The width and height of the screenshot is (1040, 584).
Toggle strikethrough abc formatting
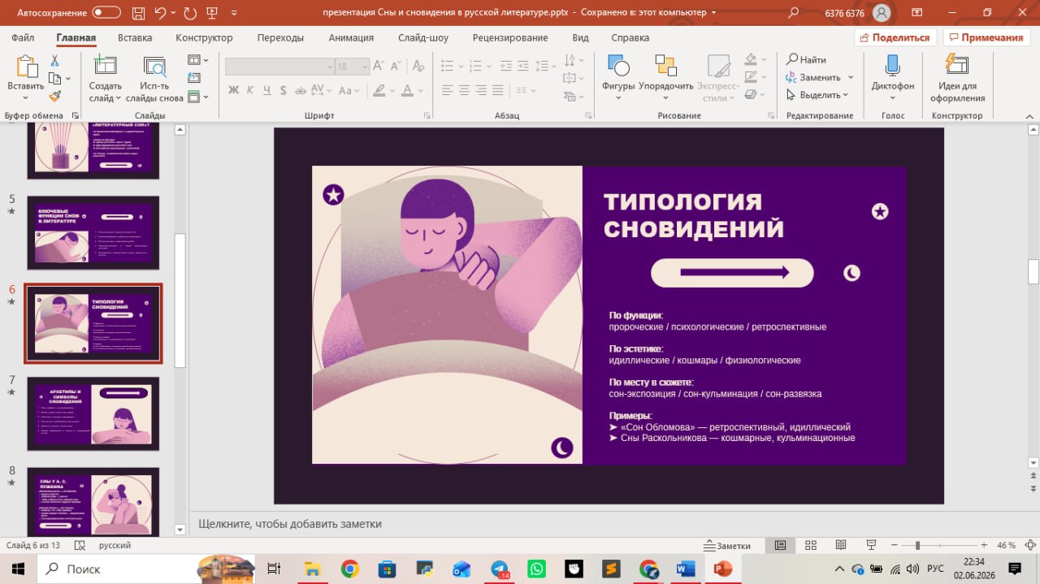(x=301, y=90)
